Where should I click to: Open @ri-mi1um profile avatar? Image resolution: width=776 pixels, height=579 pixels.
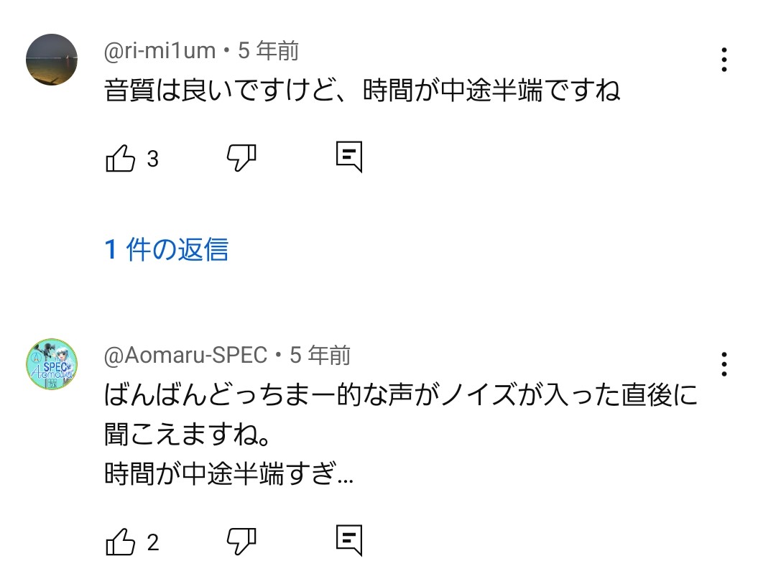52,60
